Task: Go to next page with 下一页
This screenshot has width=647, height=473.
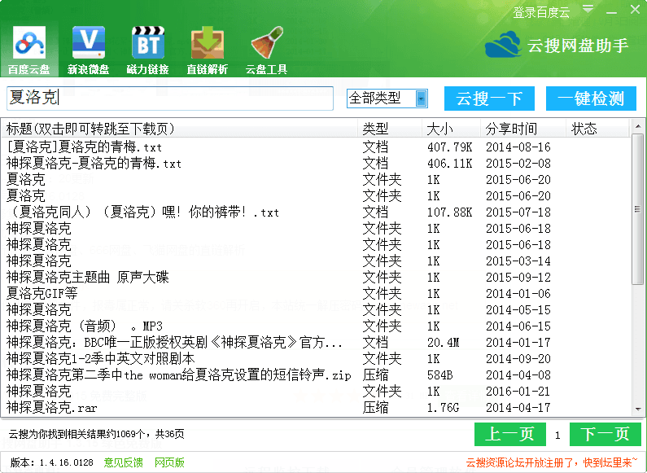Action: point(605,434)
